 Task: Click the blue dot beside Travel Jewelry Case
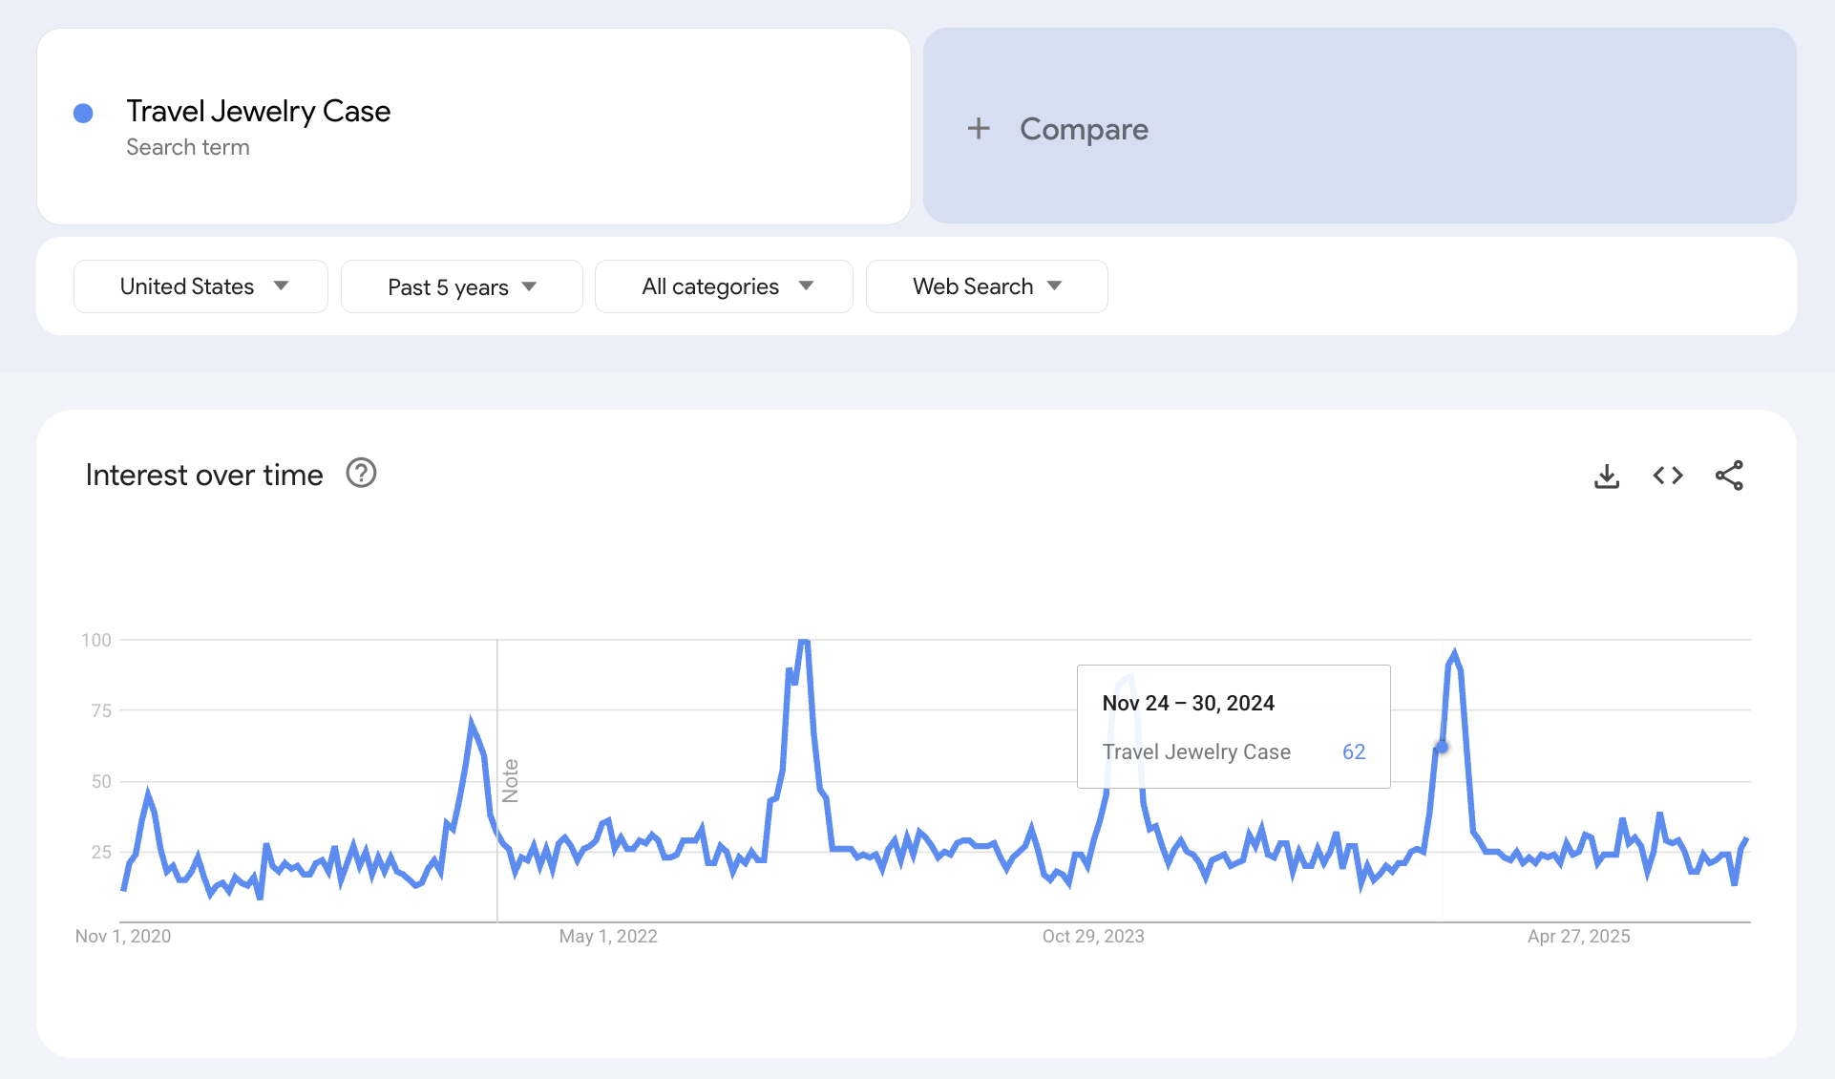[x=83, y=114]
